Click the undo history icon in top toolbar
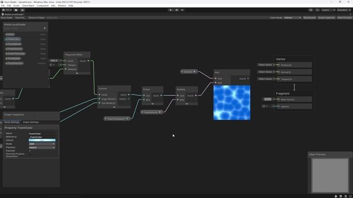The image size is (353, 198). tap(311, 10)
